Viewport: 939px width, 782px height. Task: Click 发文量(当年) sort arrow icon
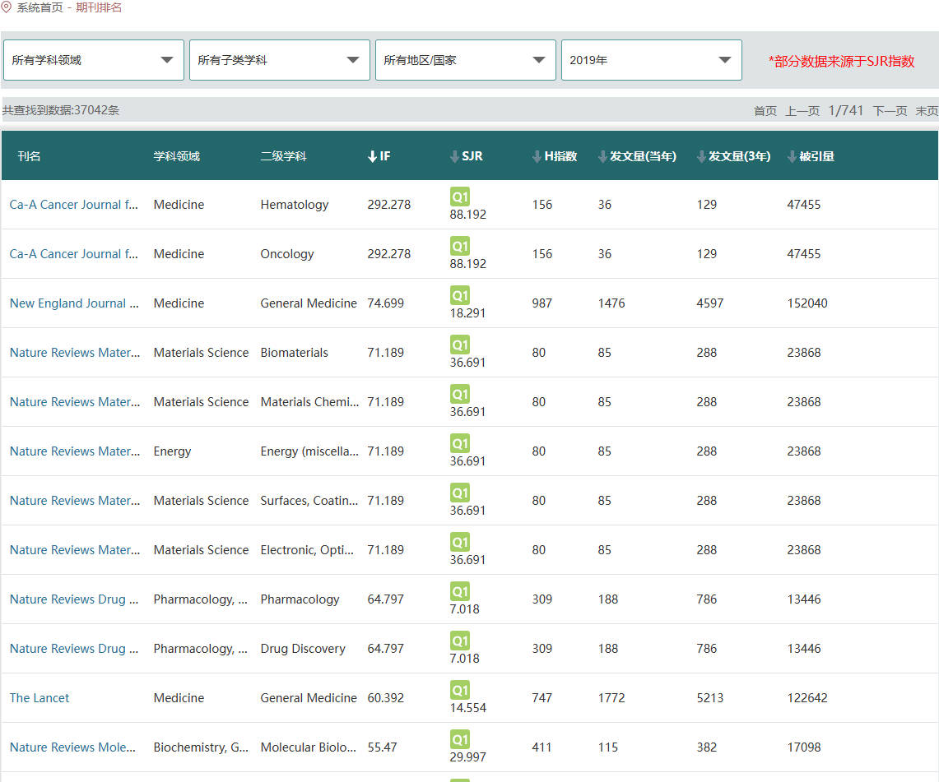click(602, 156)
